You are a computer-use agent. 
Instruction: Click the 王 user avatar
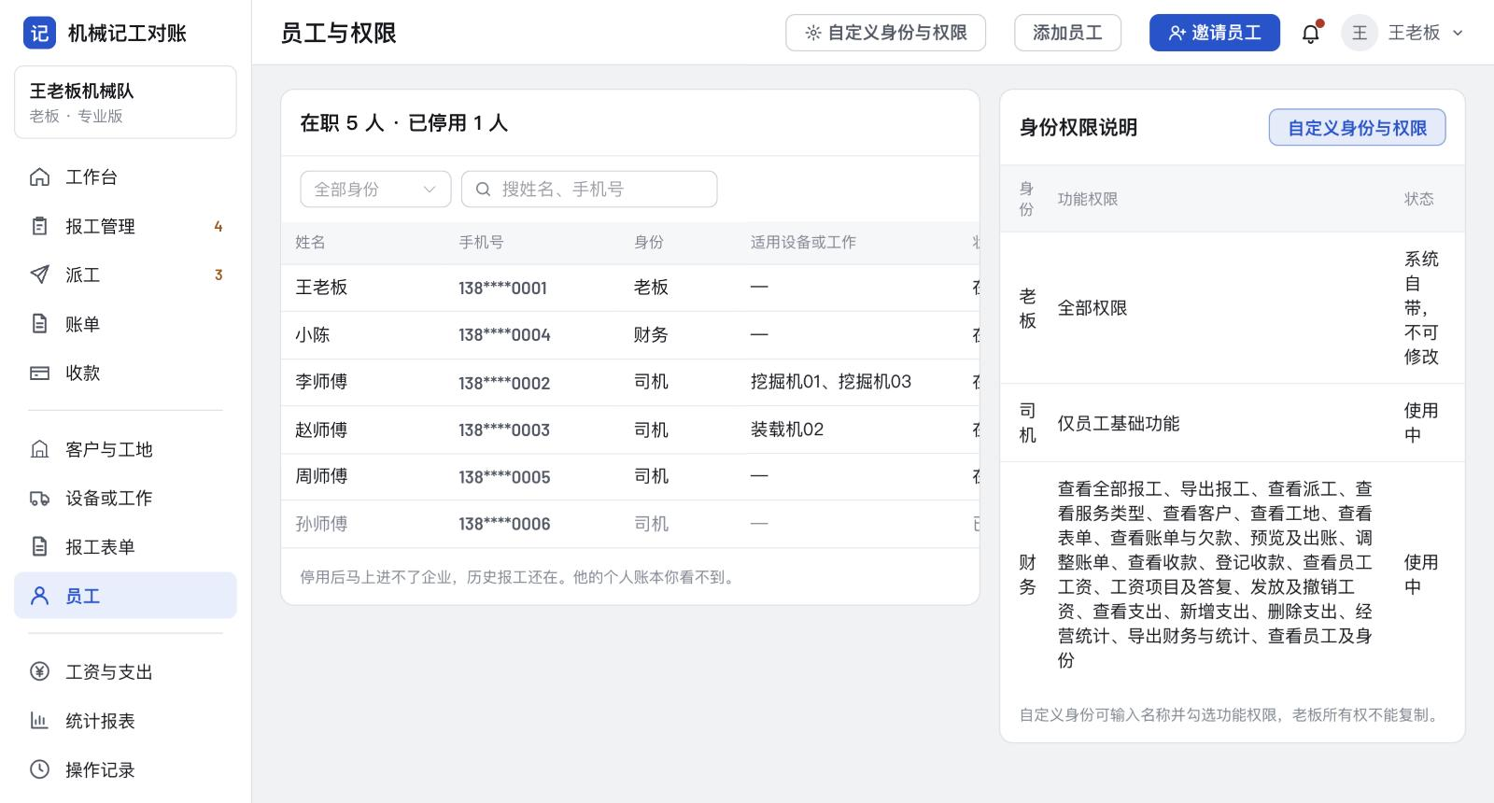coord(1360,33)
